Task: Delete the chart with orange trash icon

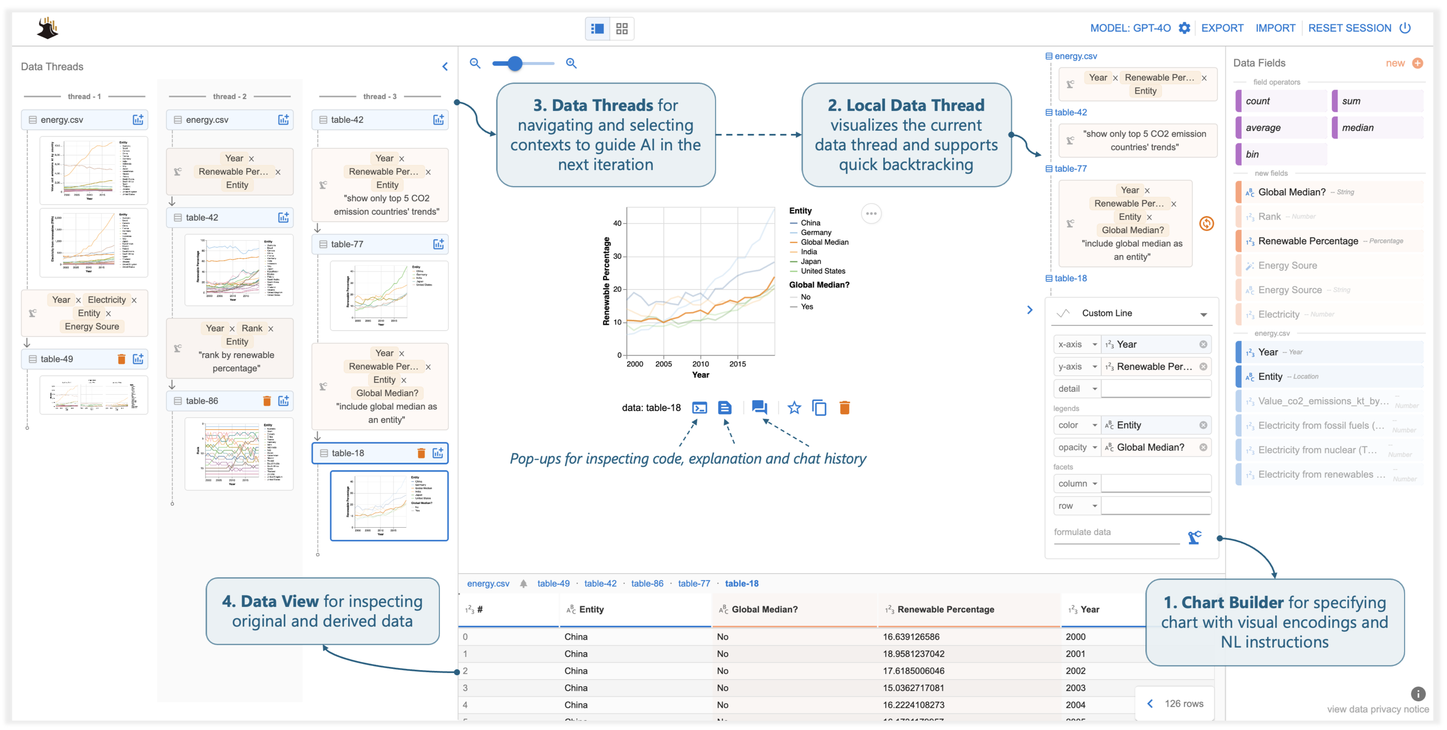Action: (844, 408)
